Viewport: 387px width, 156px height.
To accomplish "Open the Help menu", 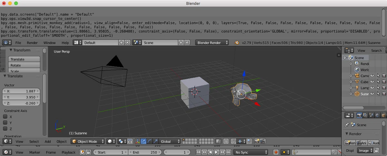I will pyautogui.click(x=65, y=43).
